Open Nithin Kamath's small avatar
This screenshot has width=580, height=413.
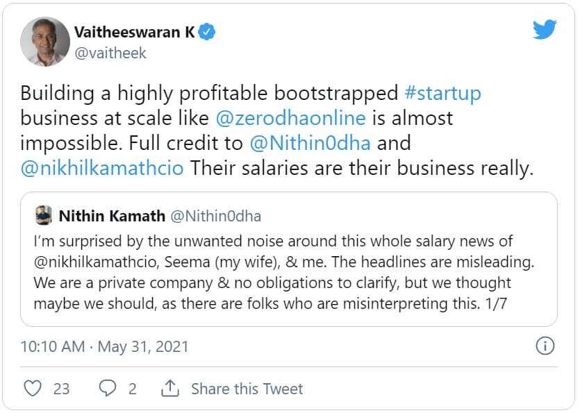43,216
